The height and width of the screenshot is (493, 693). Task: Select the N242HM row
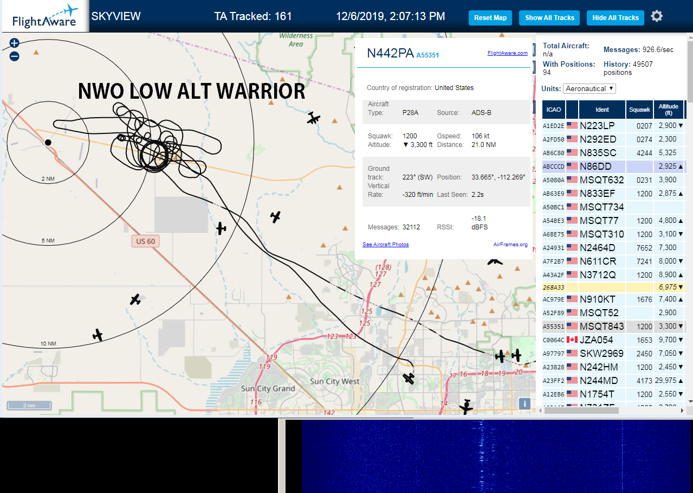tap(614, 367)
